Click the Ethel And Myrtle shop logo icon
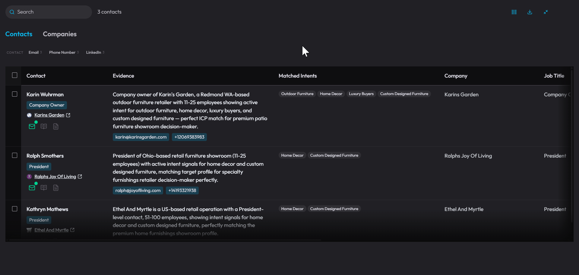This screenshot has height=275, width=579. click(29, 230)
